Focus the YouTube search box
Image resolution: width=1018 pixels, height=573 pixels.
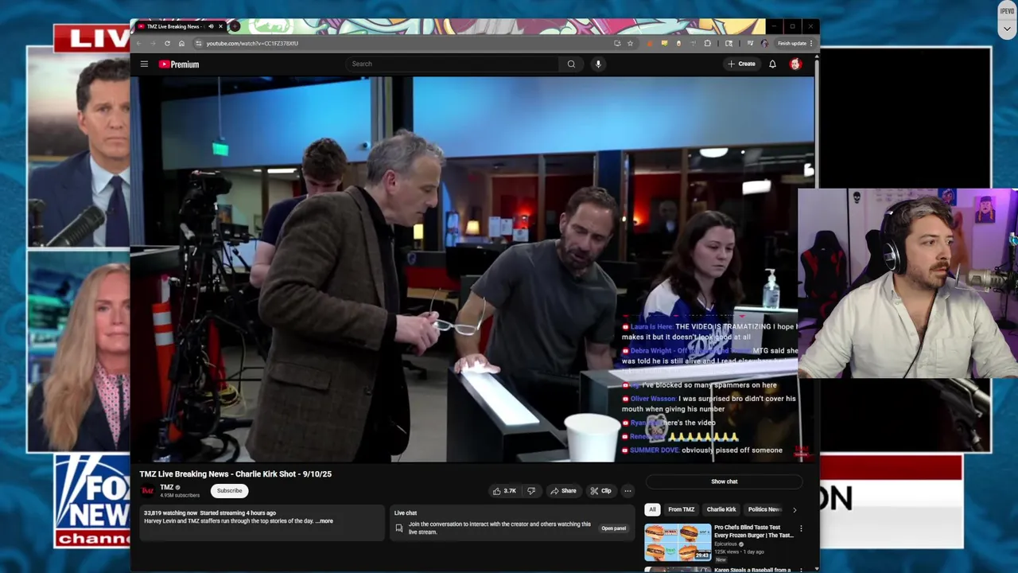pyautogui.click(x=453, y=64)
